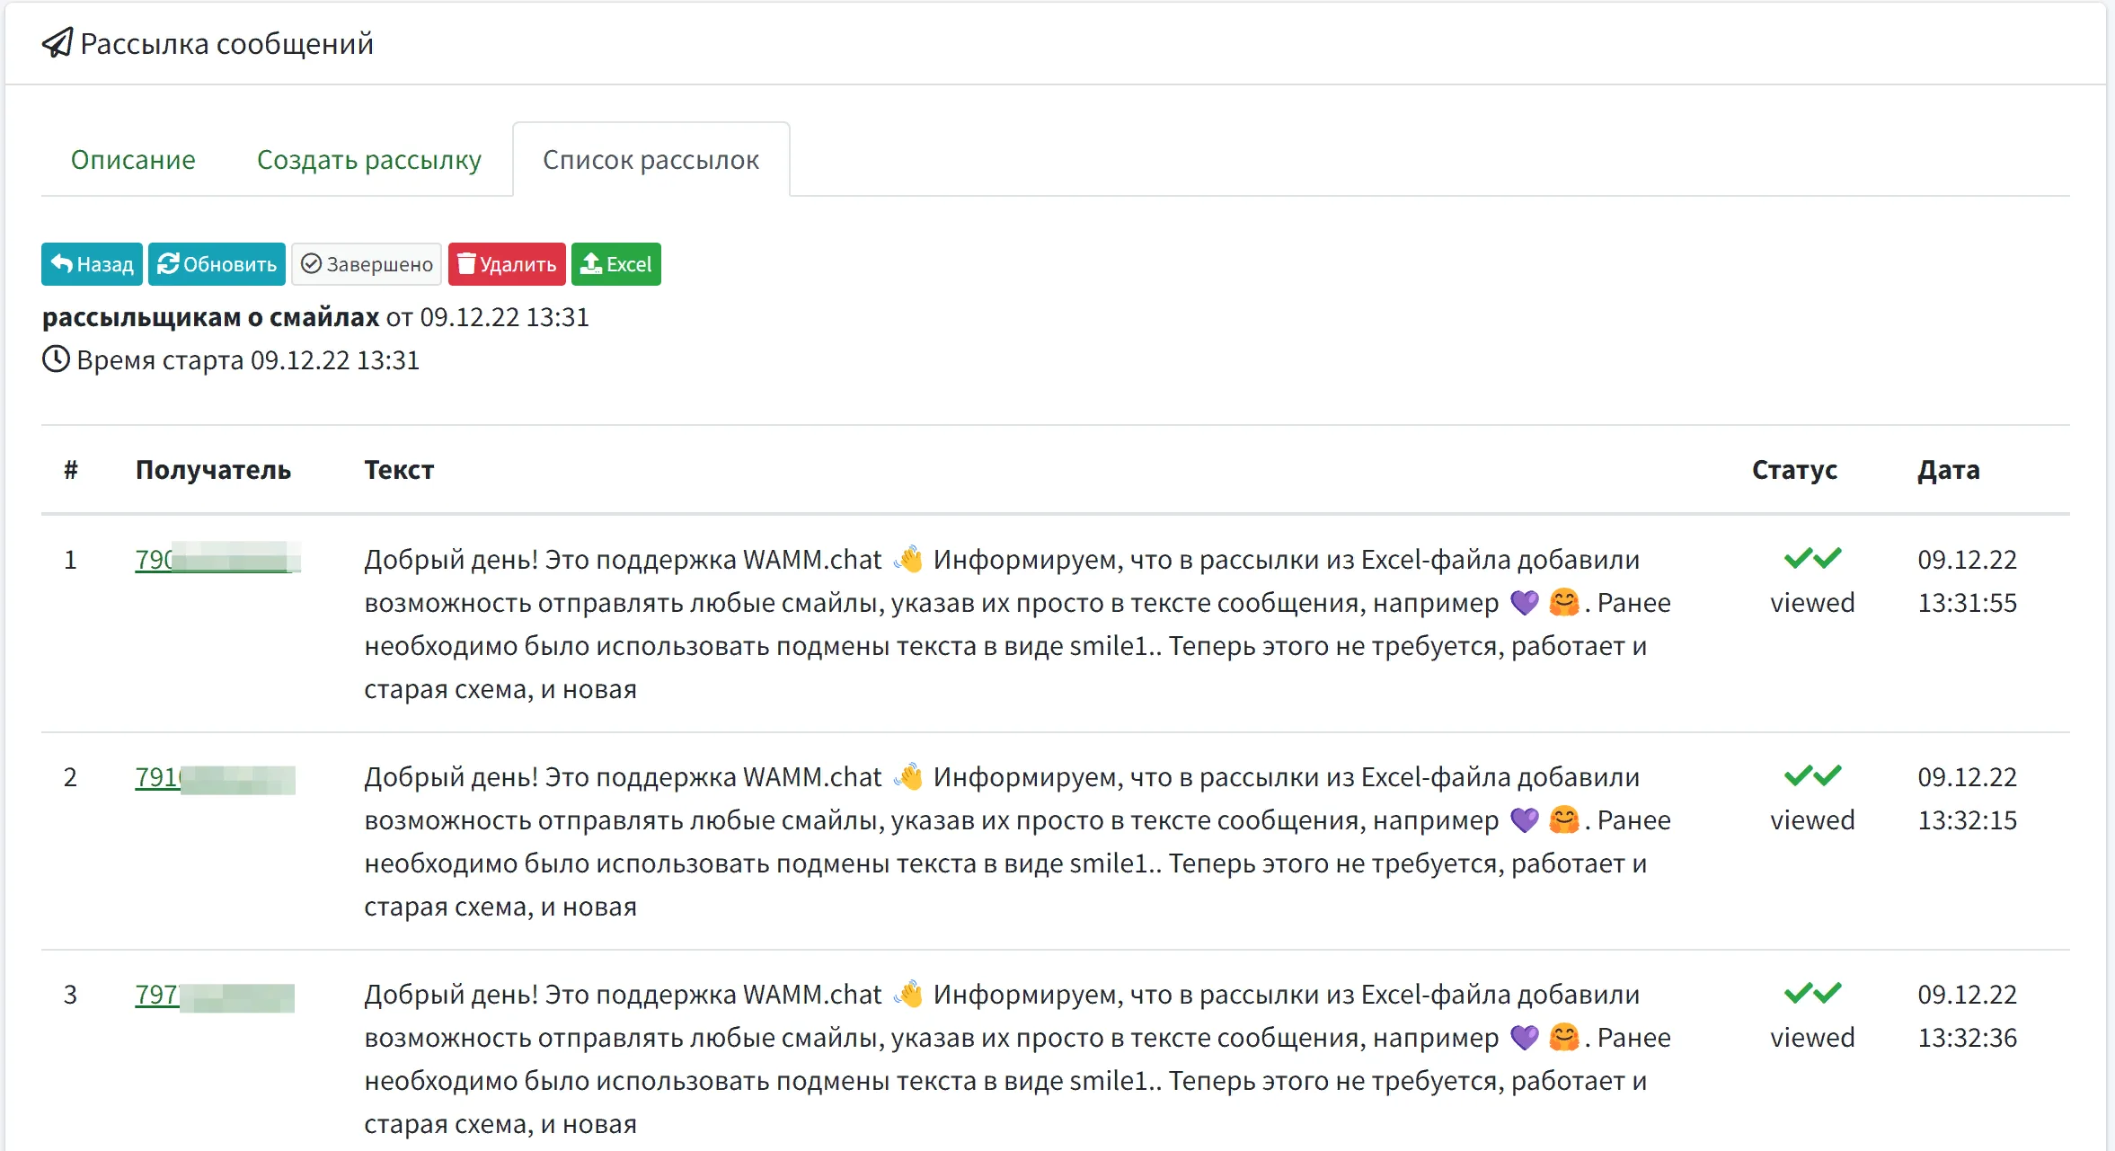2115x1151 pixels.
Task: Click the paper plane icon in the header
Action: tap(57, 42)
